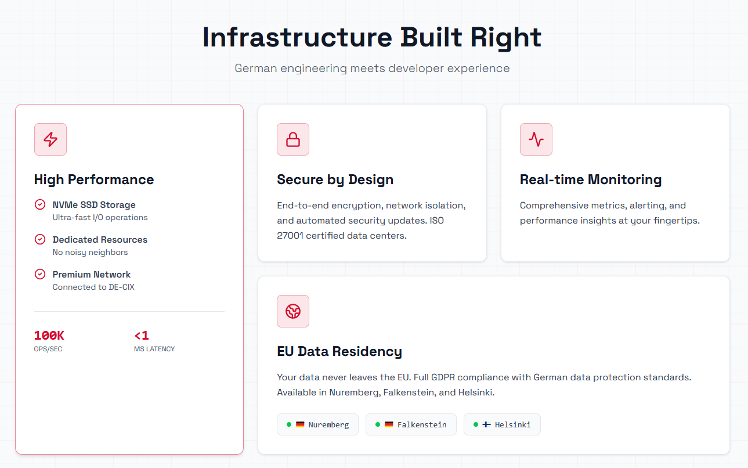748x468 pixels.
Task: Click the High Performance card heading
Action: (x=94, y=179)
